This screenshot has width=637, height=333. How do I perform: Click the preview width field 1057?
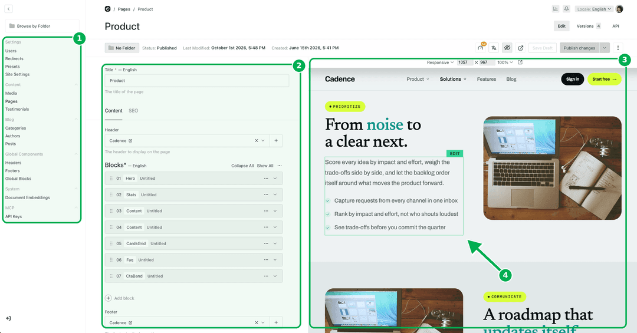click(465, 62)
